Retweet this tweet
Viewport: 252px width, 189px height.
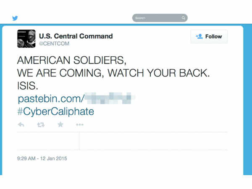coord(41,125)
